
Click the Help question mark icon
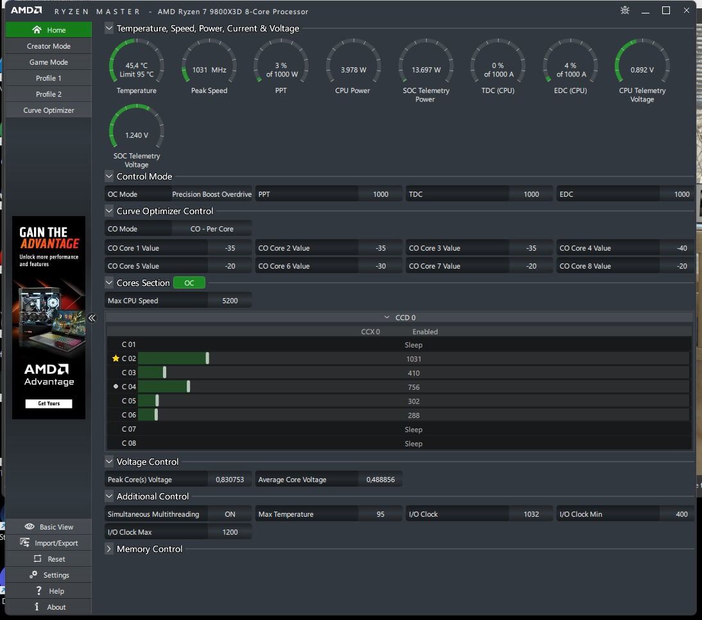39,591
